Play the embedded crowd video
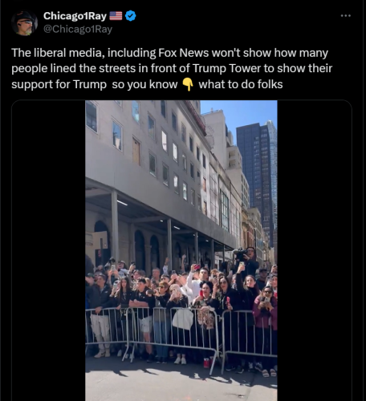This screenshot has height=401, width=366. click(181, 250)
